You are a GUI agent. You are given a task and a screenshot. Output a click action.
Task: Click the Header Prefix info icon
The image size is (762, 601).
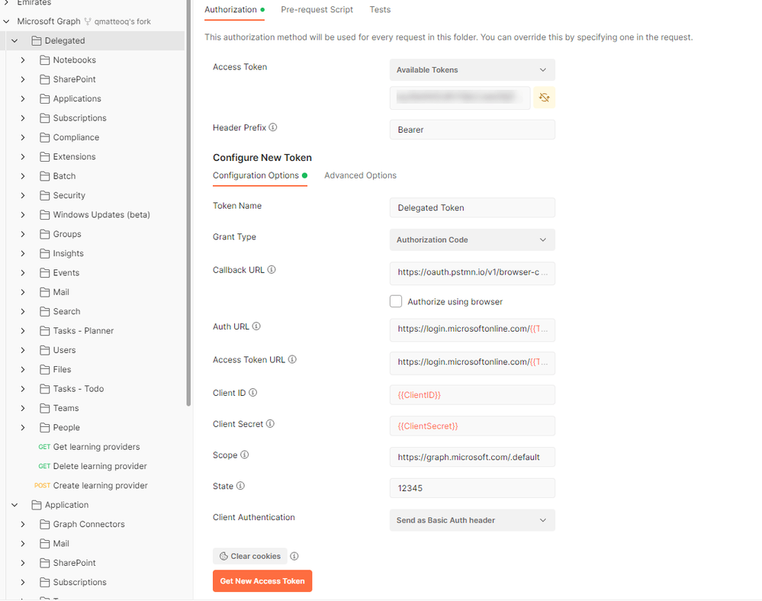pyautogui.click(x=273, y=127)
